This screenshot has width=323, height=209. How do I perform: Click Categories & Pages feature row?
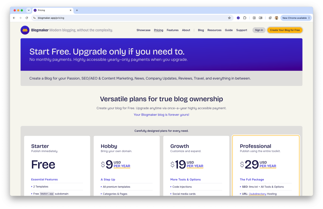127,194
